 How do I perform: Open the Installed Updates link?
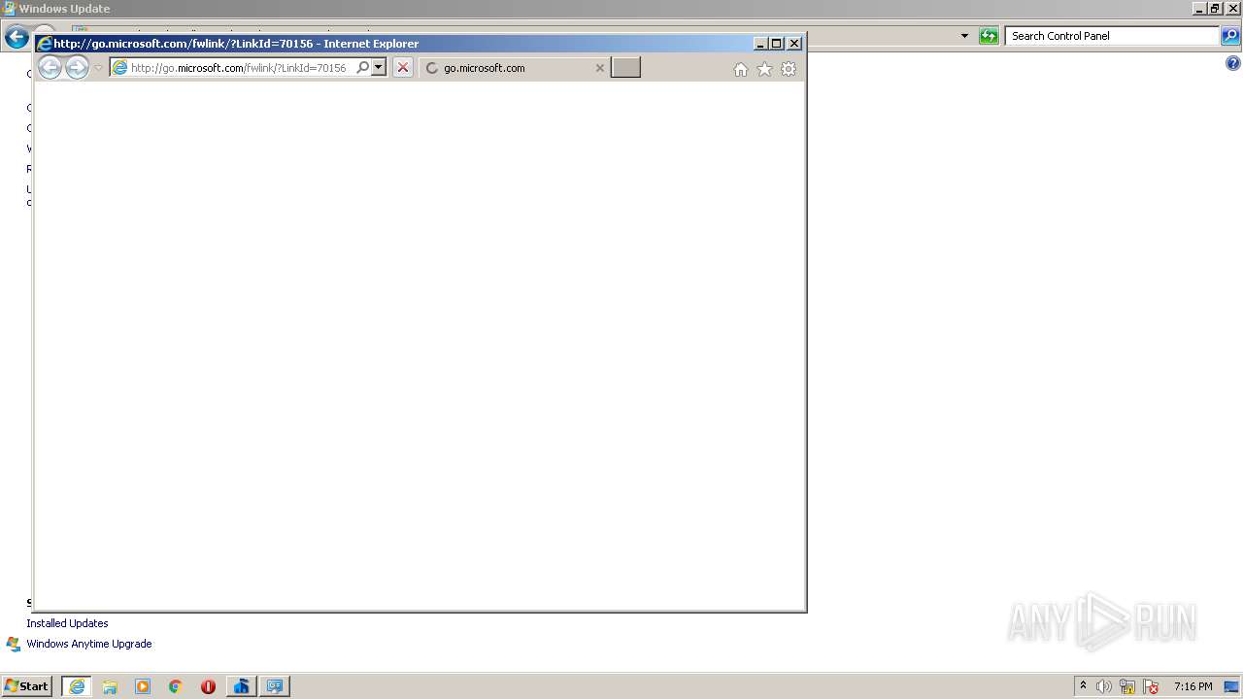[67, 623]
